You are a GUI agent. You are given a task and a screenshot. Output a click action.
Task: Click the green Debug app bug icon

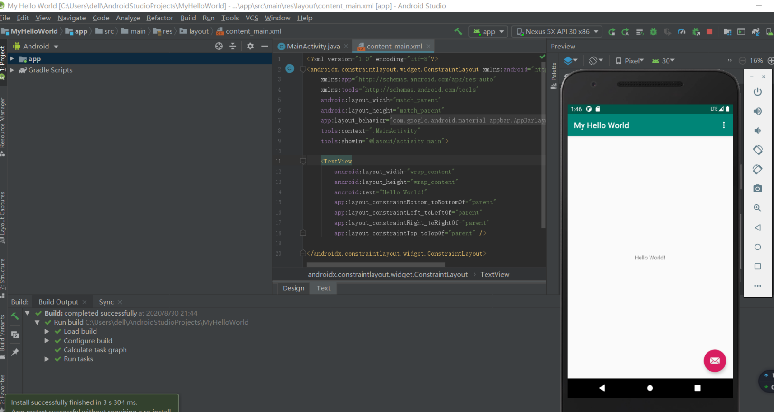[x=653, y=32]
